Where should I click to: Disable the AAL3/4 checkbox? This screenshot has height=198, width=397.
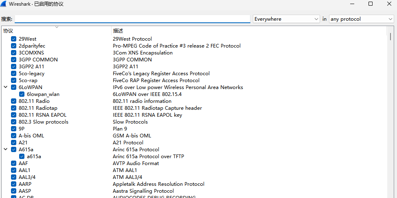[14, 177]
